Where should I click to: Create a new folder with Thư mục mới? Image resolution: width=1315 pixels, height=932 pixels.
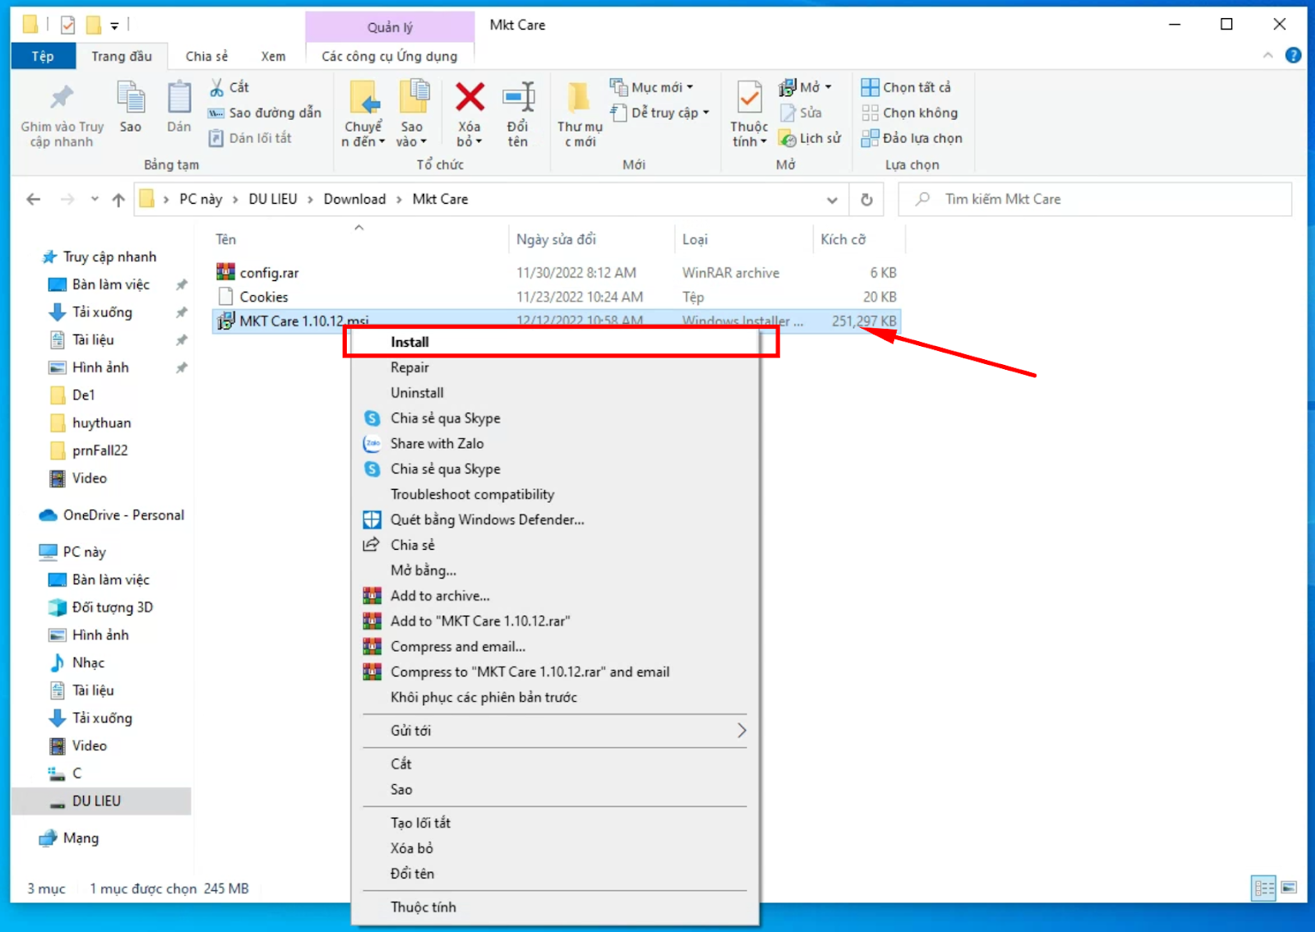579,114
